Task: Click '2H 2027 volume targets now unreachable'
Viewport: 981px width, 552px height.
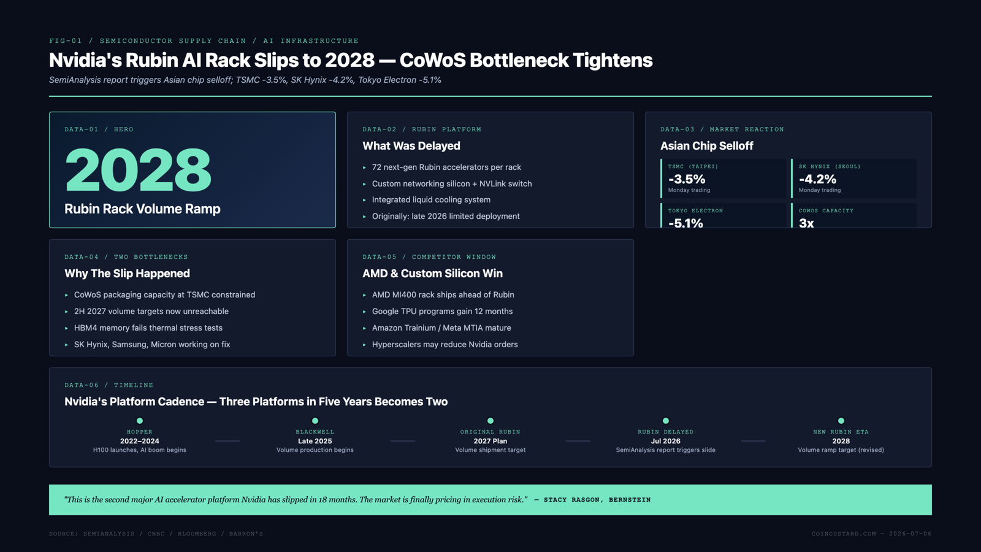Action: pyautogui.click(x=151, y=312)
